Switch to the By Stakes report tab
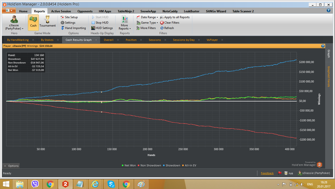This screenshot has width=335, height=189. coord(47,40)
